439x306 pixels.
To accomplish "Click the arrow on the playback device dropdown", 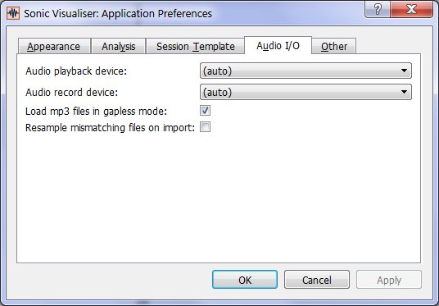I will (x=404, y=71).
